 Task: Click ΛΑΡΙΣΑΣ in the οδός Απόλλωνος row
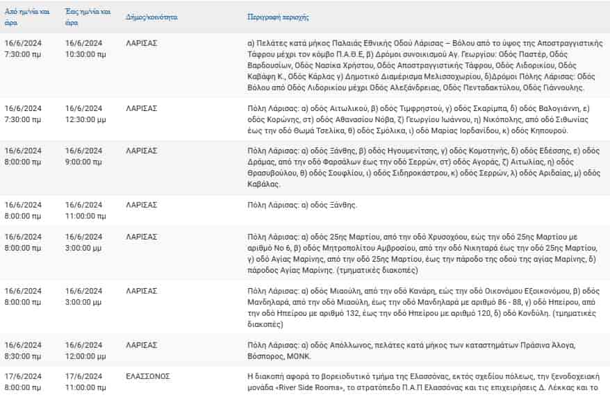point(142,346)
